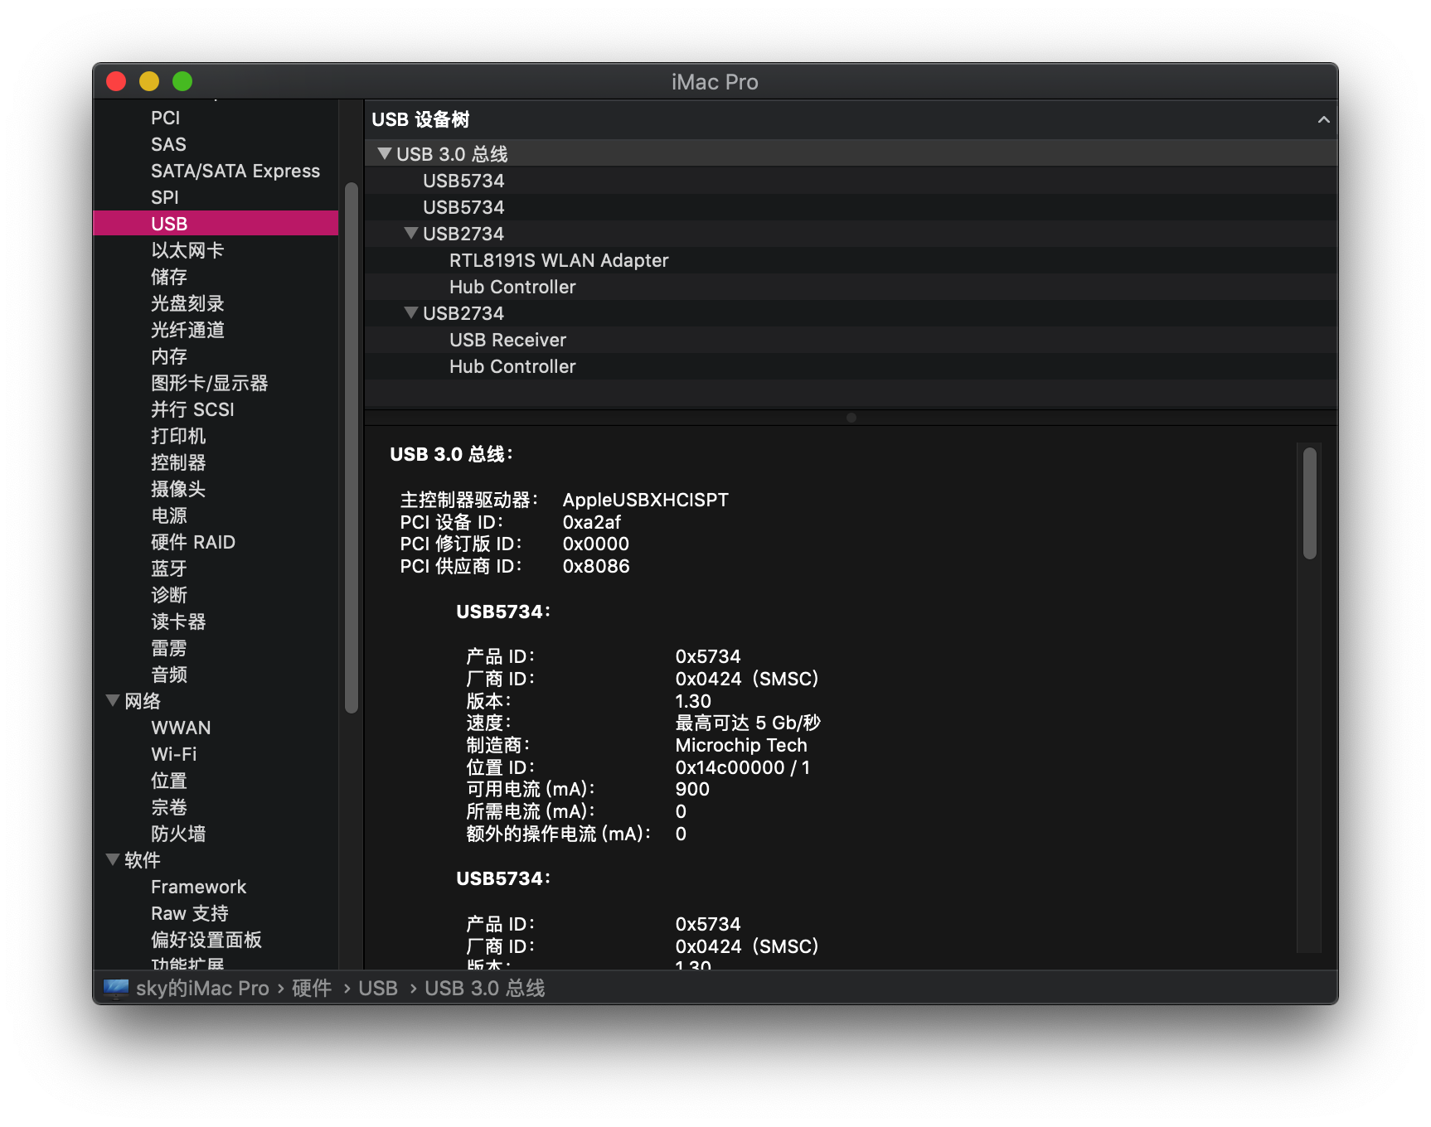Screen dimensions: 1431x1127
Task: Click the sidebar vertical scrollbar
Action: pyautogui.click(x=352, y=447)
